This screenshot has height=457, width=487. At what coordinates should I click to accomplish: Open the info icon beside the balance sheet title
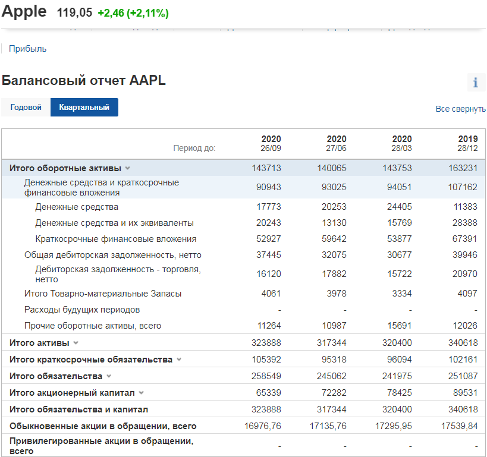tap(476, 82)
